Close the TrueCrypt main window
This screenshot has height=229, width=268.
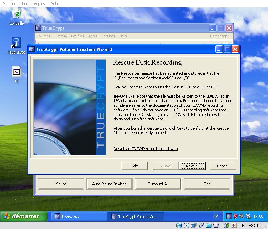(229, 28)
